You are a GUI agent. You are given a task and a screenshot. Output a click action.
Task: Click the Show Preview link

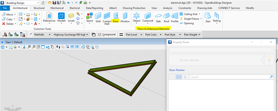click(177, 70)
